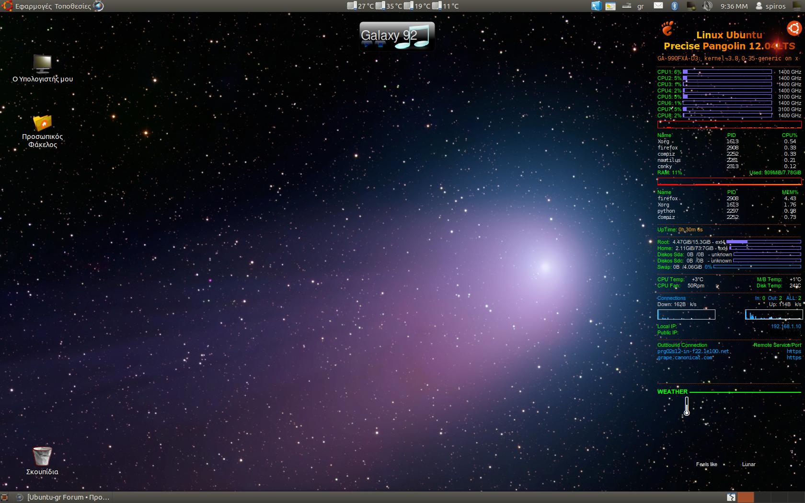Select the highlighted orange workspace in switcher
Viewport: 805px width, 503px height.
(745, 497)
